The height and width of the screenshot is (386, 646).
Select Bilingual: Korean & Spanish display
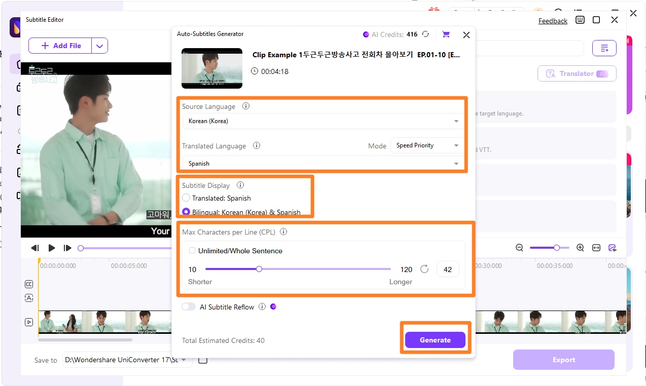pyautogui.click(x=186, y=212)
